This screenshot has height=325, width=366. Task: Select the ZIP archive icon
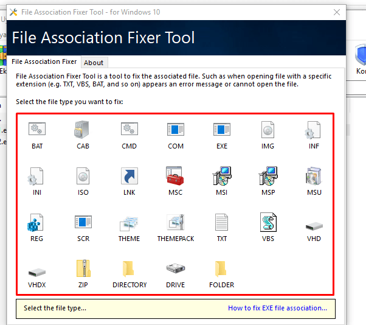coord(83,268)
